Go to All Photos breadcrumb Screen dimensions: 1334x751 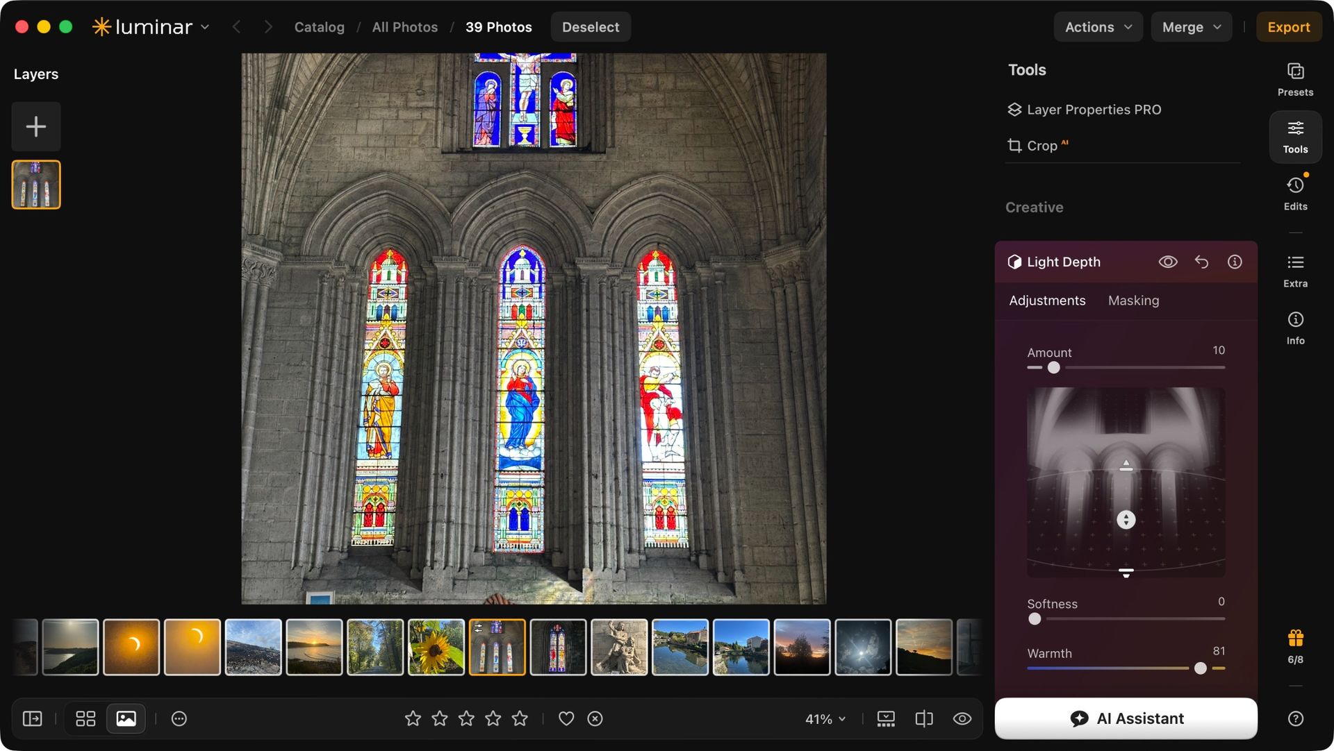coord(404,26)
